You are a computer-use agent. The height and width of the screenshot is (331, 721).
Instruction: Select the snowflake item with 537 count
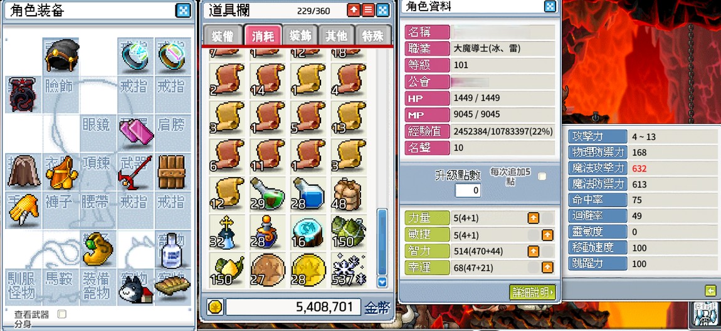tap(349, 269)
